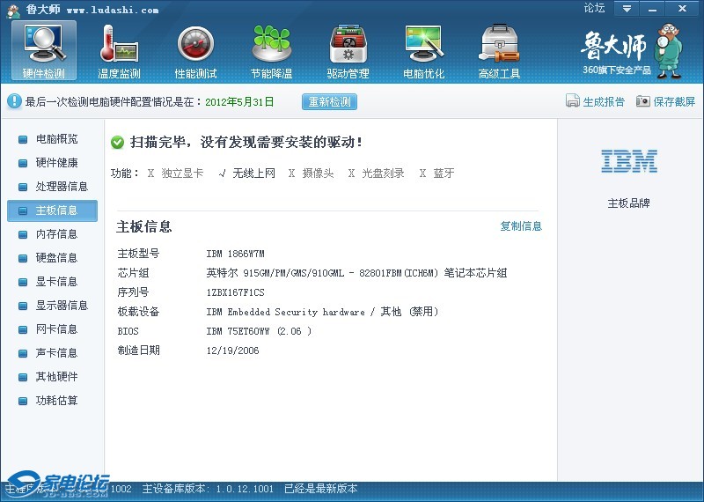This screenshot has height=502, width=704.
Task: Select 功耗估算 power estimate item
Action: 56,401
